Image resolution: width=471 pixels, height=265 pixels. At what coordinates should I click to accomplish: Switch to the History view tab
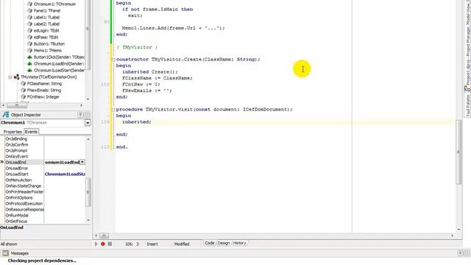click(x=239, y=243)
